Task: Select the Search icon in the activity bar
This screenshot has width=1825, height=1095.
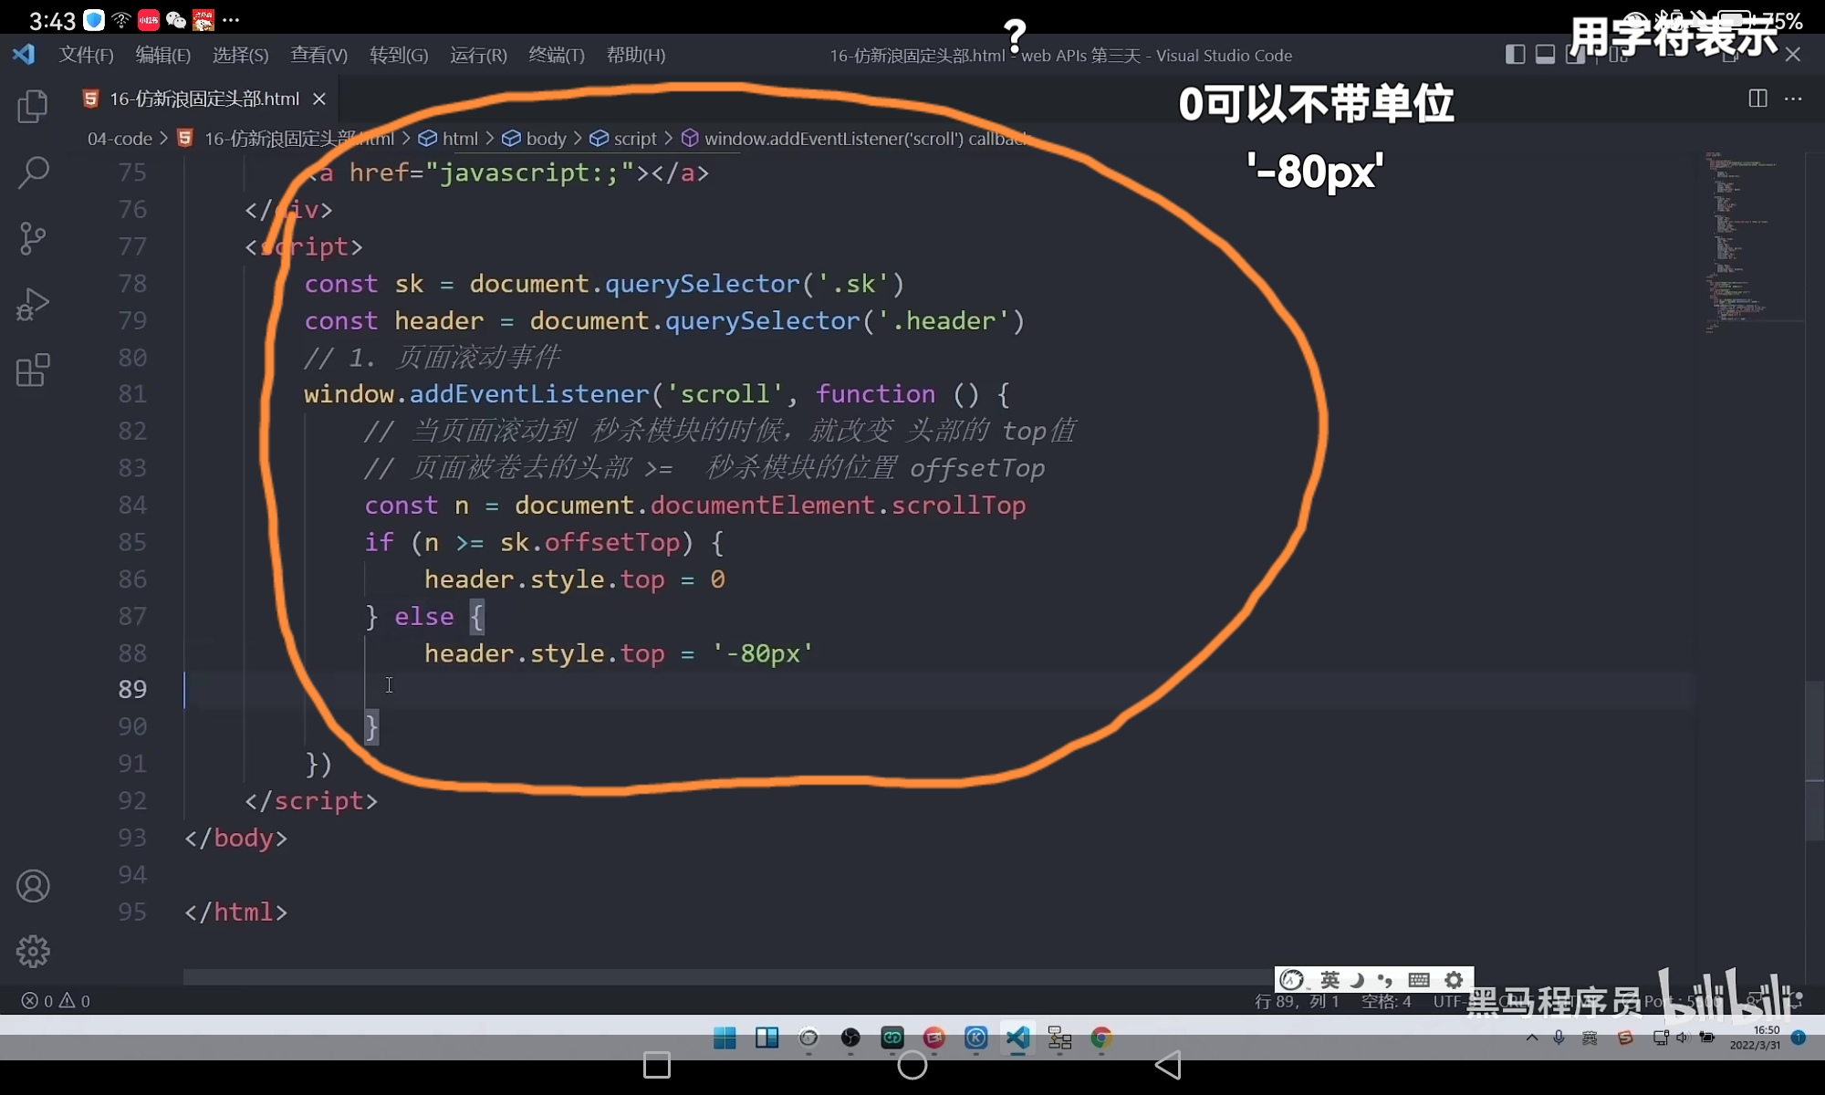Action: tap(32, 172)
